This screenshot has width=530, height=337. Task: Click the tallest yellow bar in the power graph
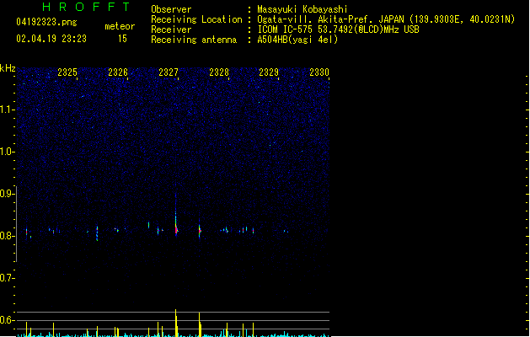176,323
